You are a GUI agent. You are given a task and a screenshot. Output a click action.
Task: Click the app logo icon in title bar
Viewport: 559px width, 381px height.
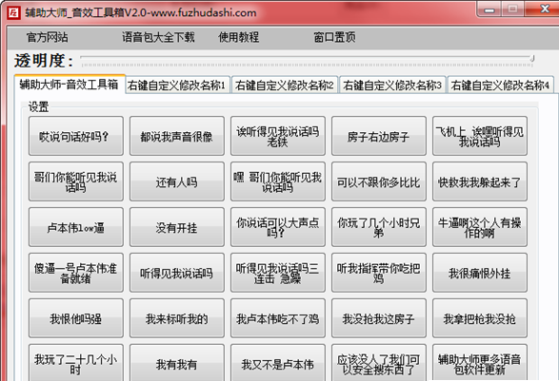(x=13, y=13)
